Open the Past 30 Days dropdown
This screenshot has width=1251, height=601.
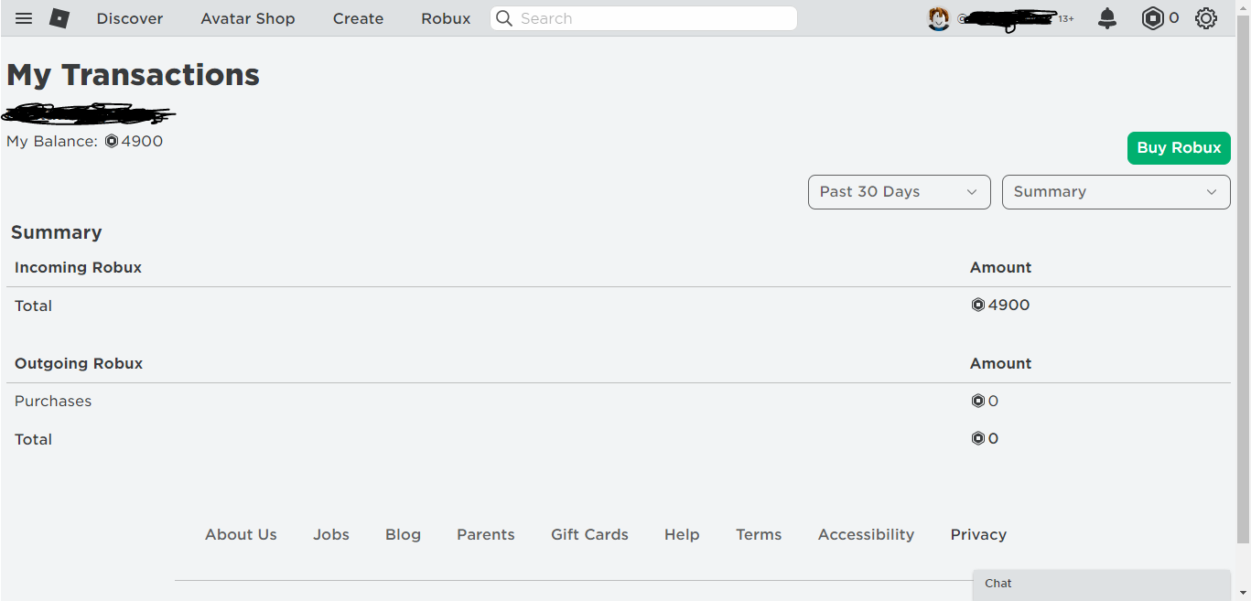pos(900,192)
